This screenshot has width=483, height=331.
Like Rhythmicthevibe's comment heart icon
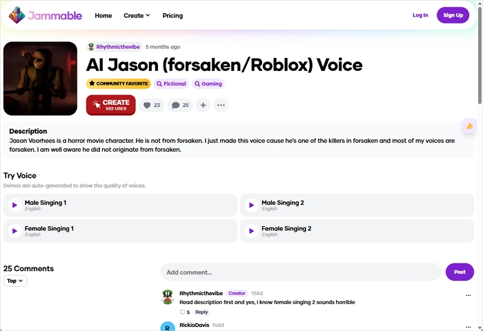pos(182,312)
